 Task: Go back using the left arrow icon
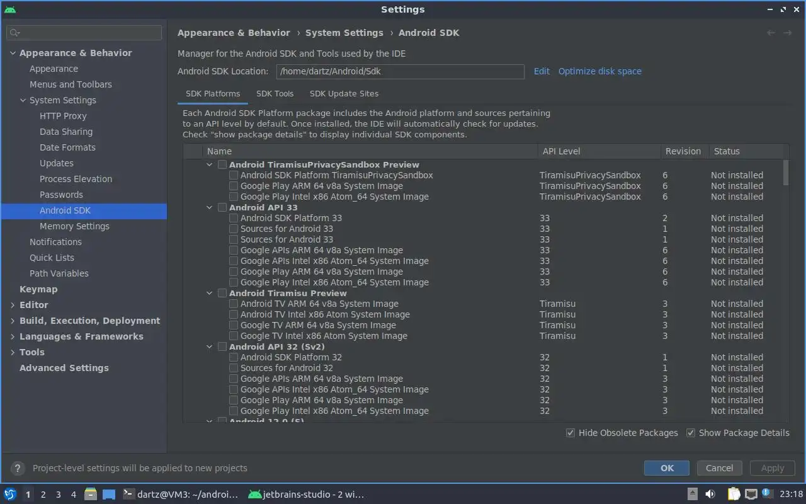coord(771,33)
